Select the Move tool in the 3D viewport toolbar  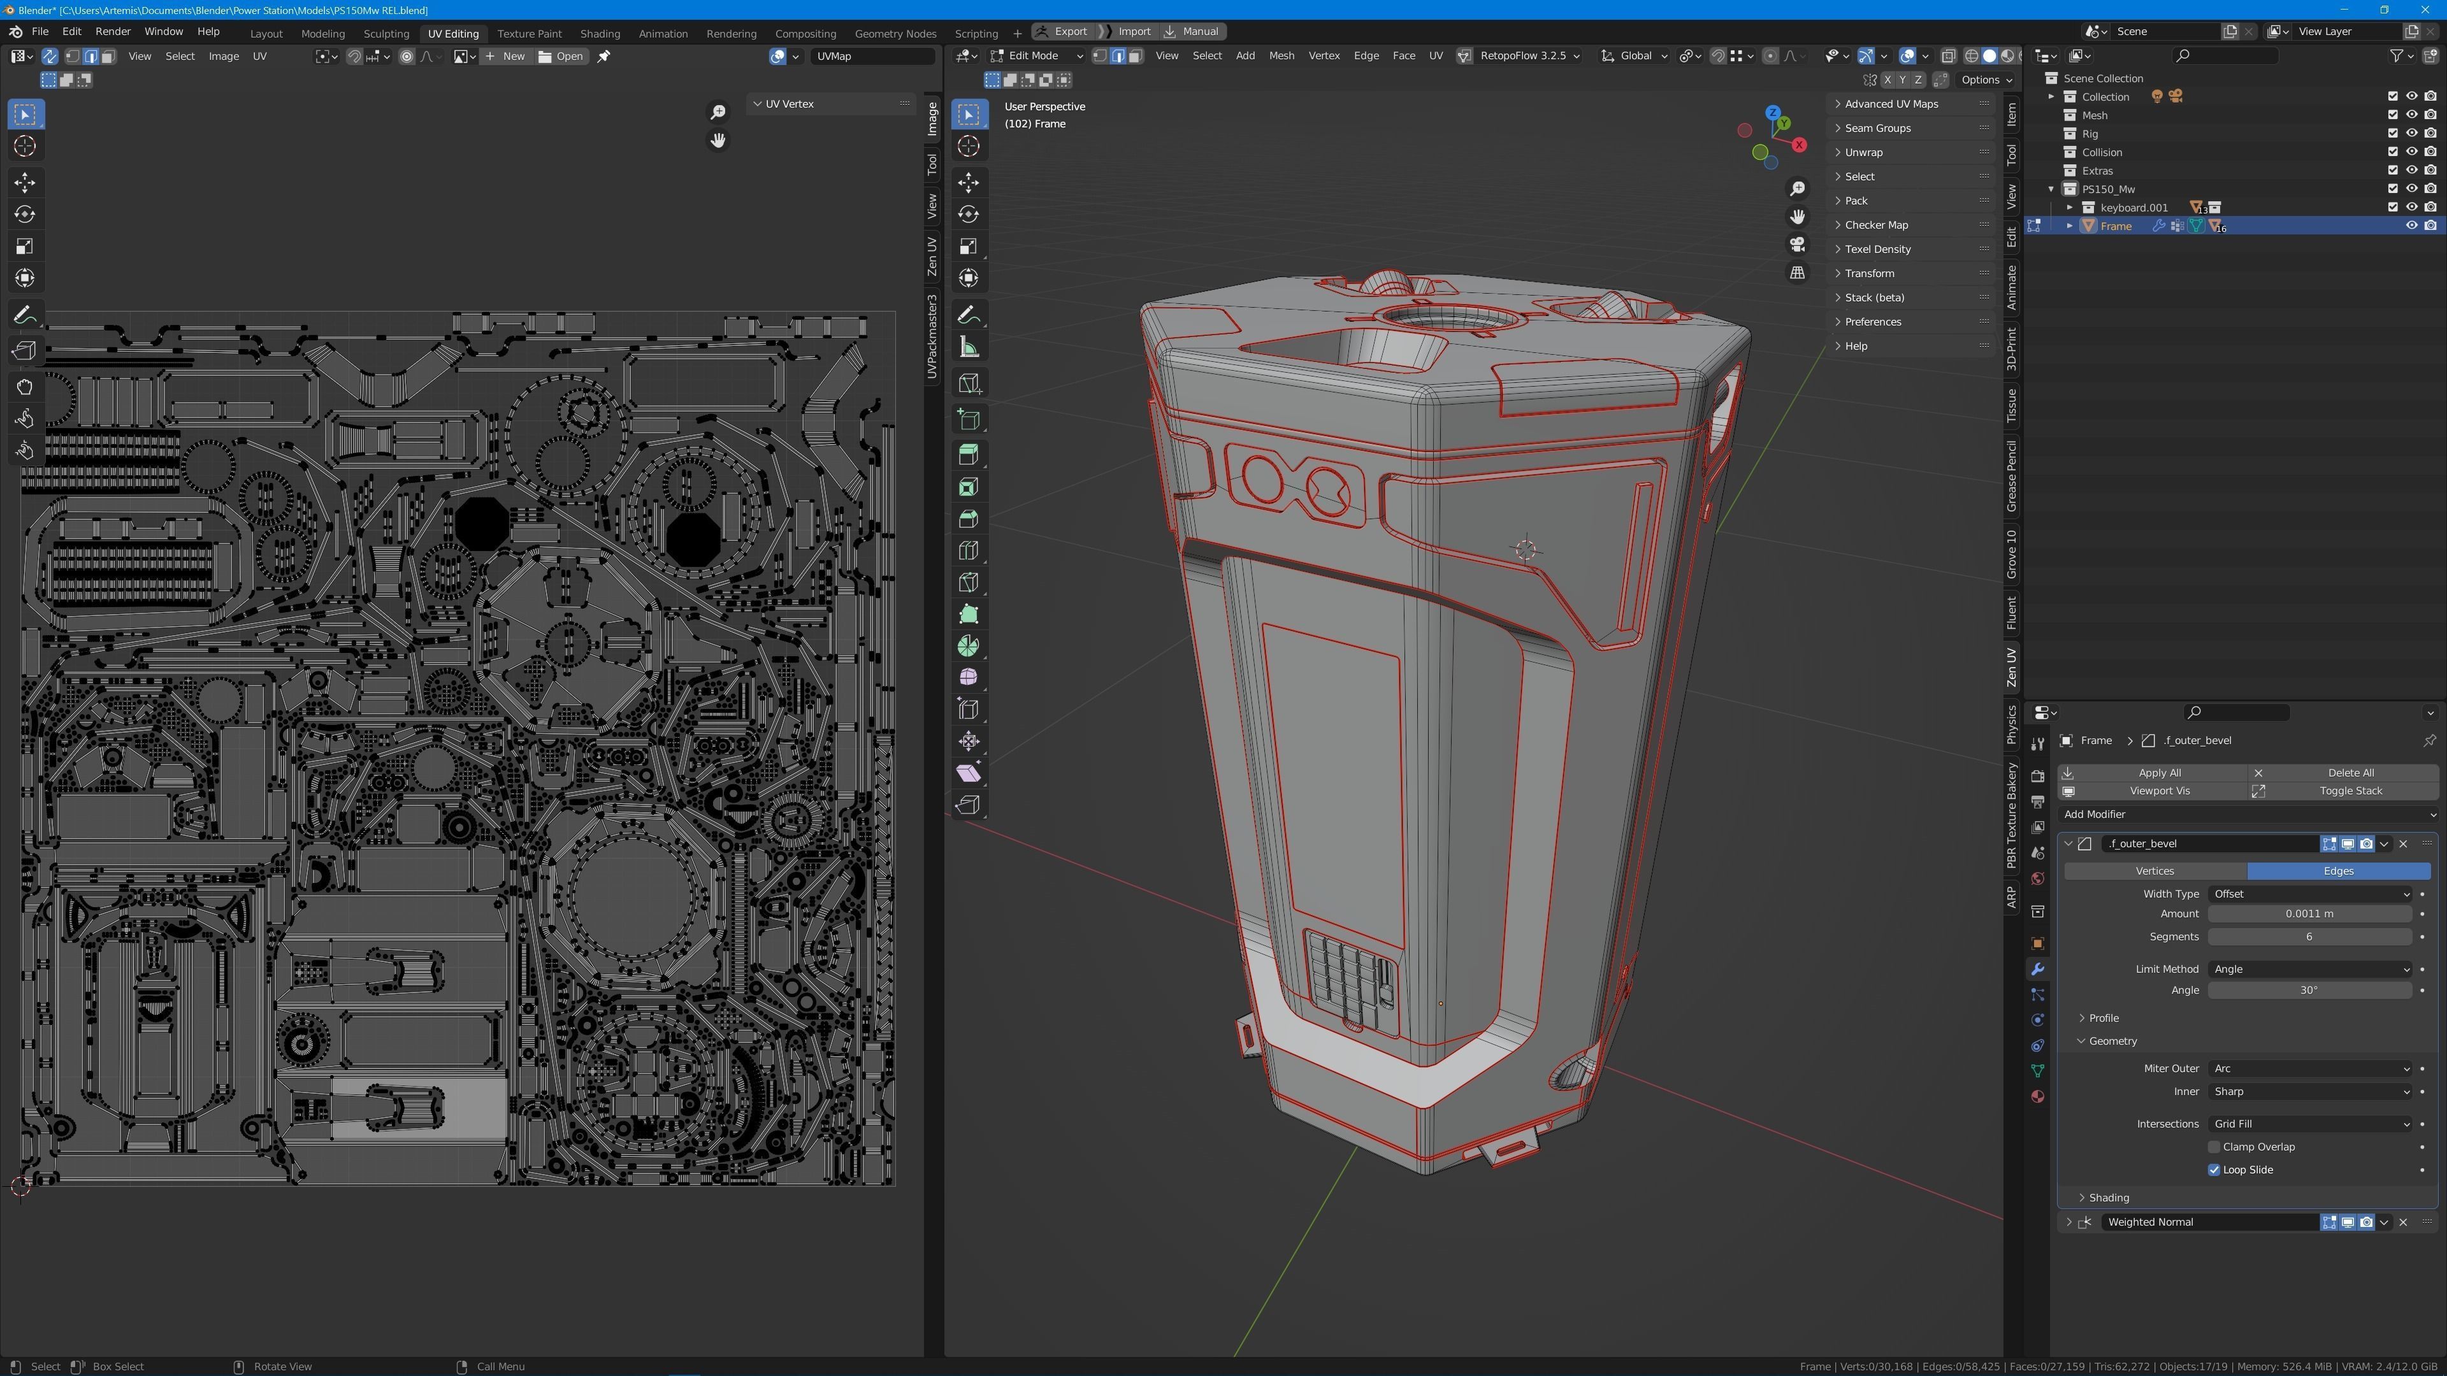click(x=968, y=182)
